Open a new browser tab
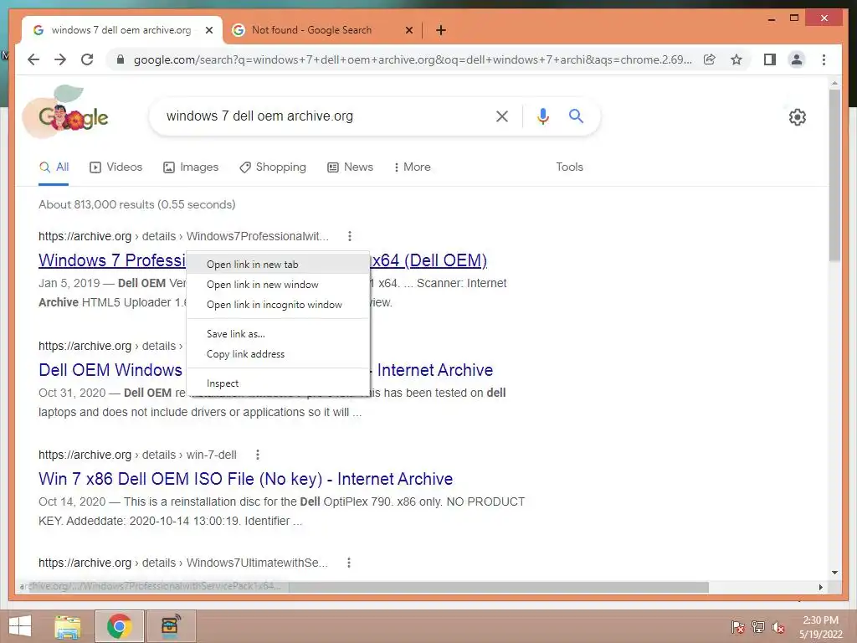The image size is (857, 643). click(441, 30)
